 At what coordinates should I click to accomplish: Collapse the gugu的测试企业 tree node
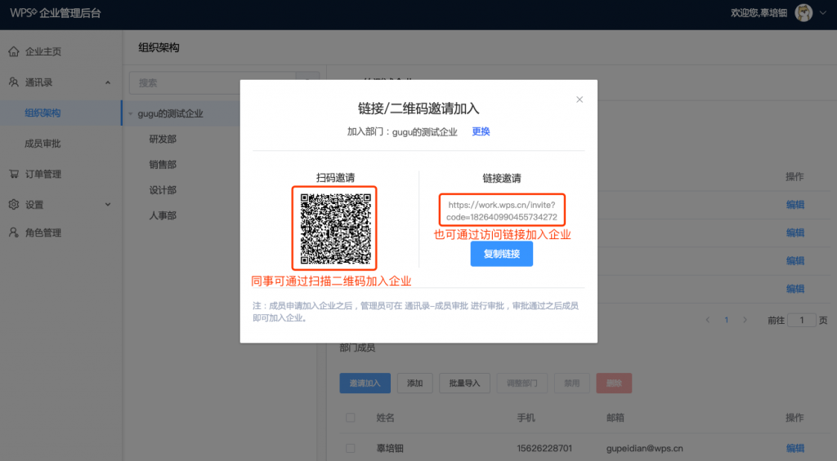coord(131,113)
